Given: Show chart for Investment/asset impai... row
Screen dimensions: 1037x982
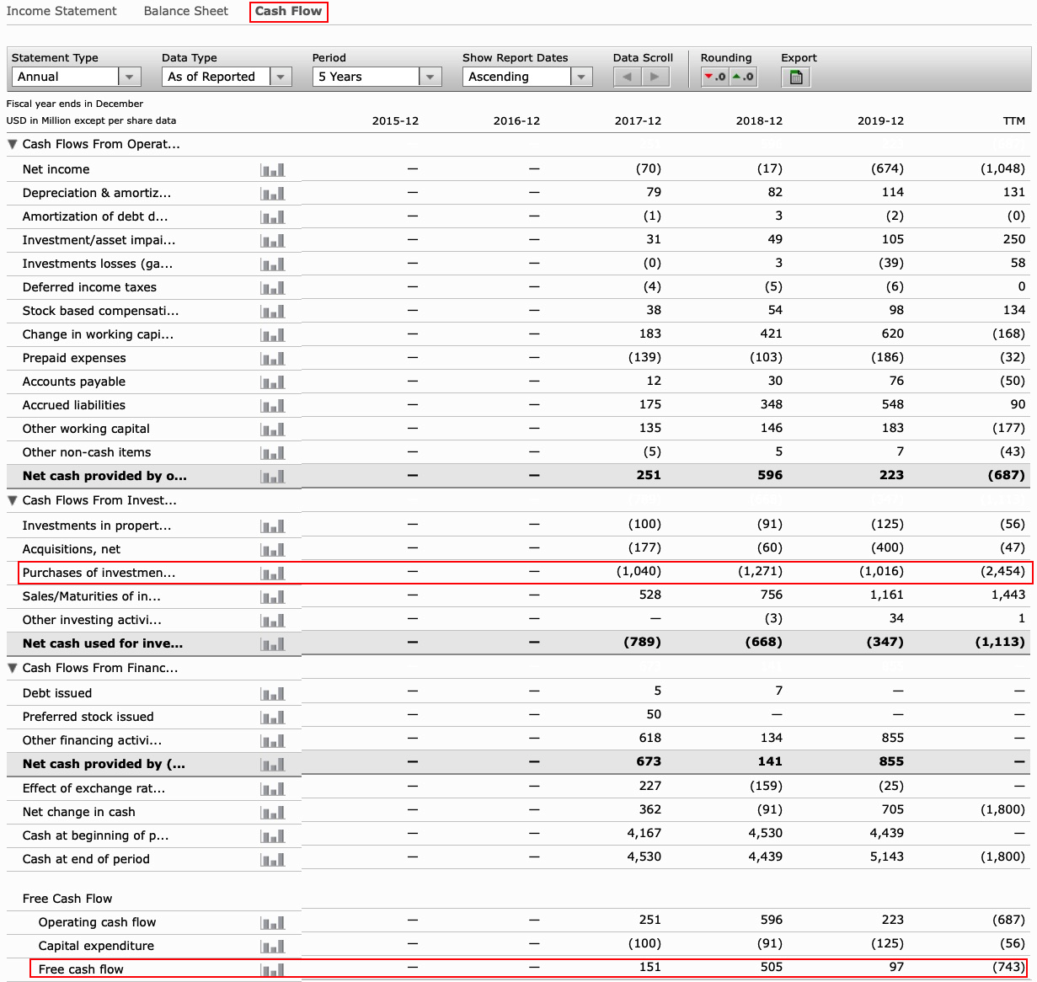Looking at the screenshot, I should tap(273, 241).
